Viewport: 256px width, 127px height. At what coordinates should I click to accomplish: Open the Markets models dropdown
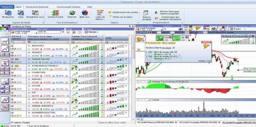point(91,32)
